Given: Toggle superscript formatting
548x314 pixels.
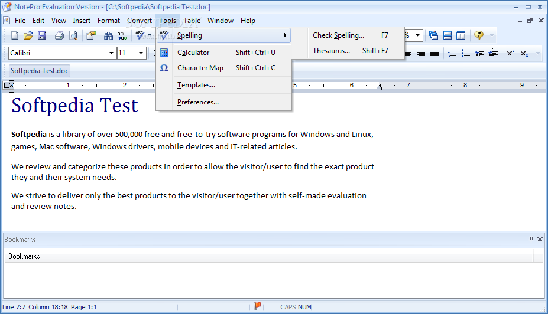Looking at the screenshot, I should click(x=511, y=53).
